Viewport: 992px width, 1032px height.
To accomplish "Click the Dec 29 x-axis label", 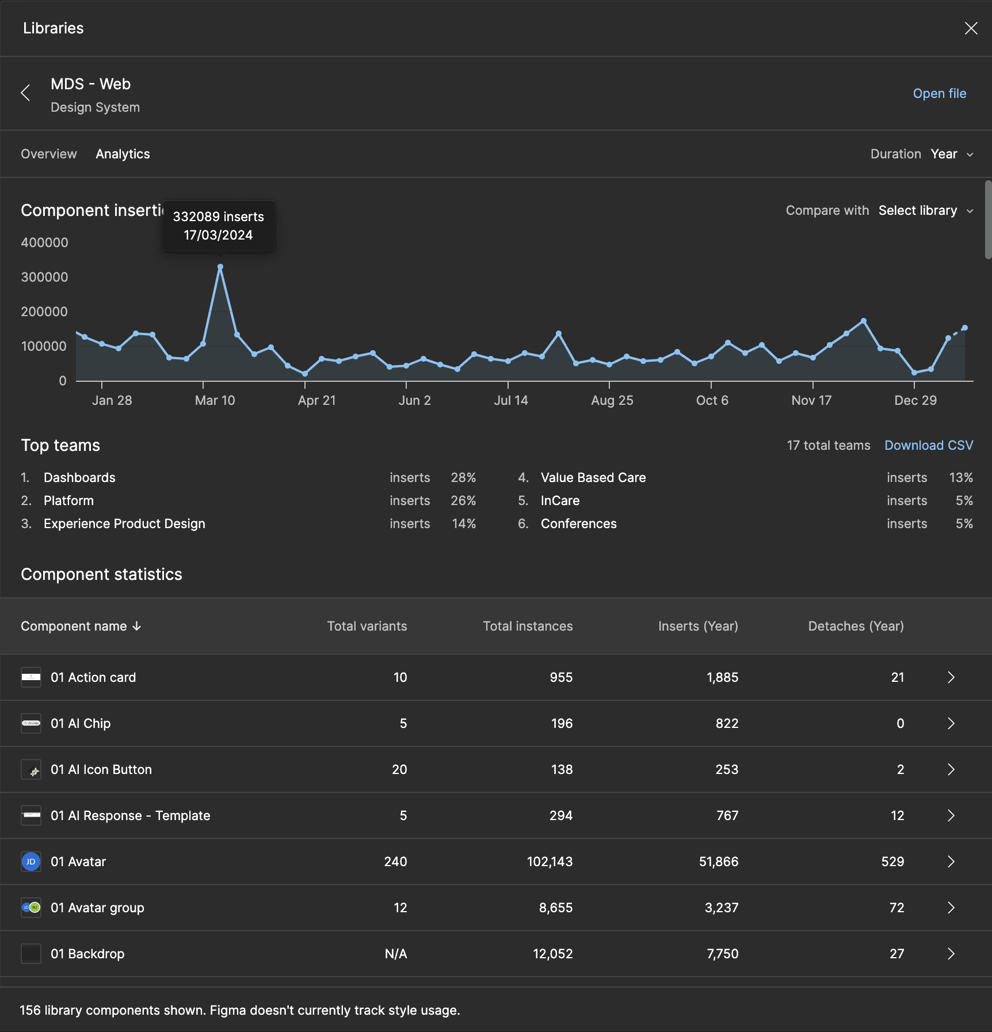I will coord(915,400).
